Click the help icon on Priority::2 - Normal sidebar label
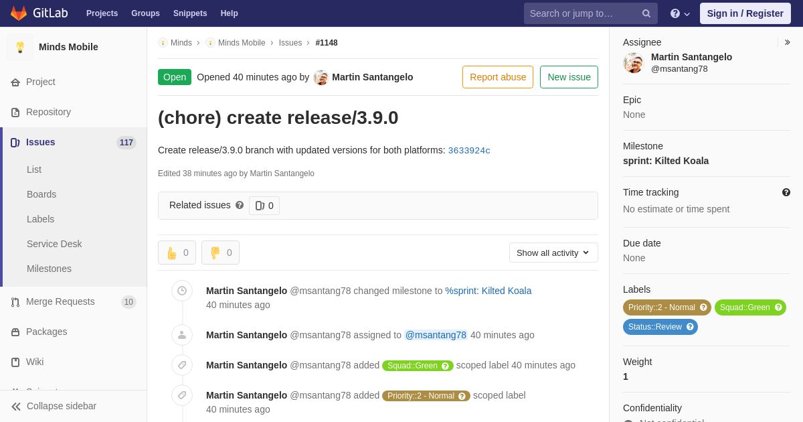The width and height of the screenshot is (803, 422). click(x=703, y=307)
